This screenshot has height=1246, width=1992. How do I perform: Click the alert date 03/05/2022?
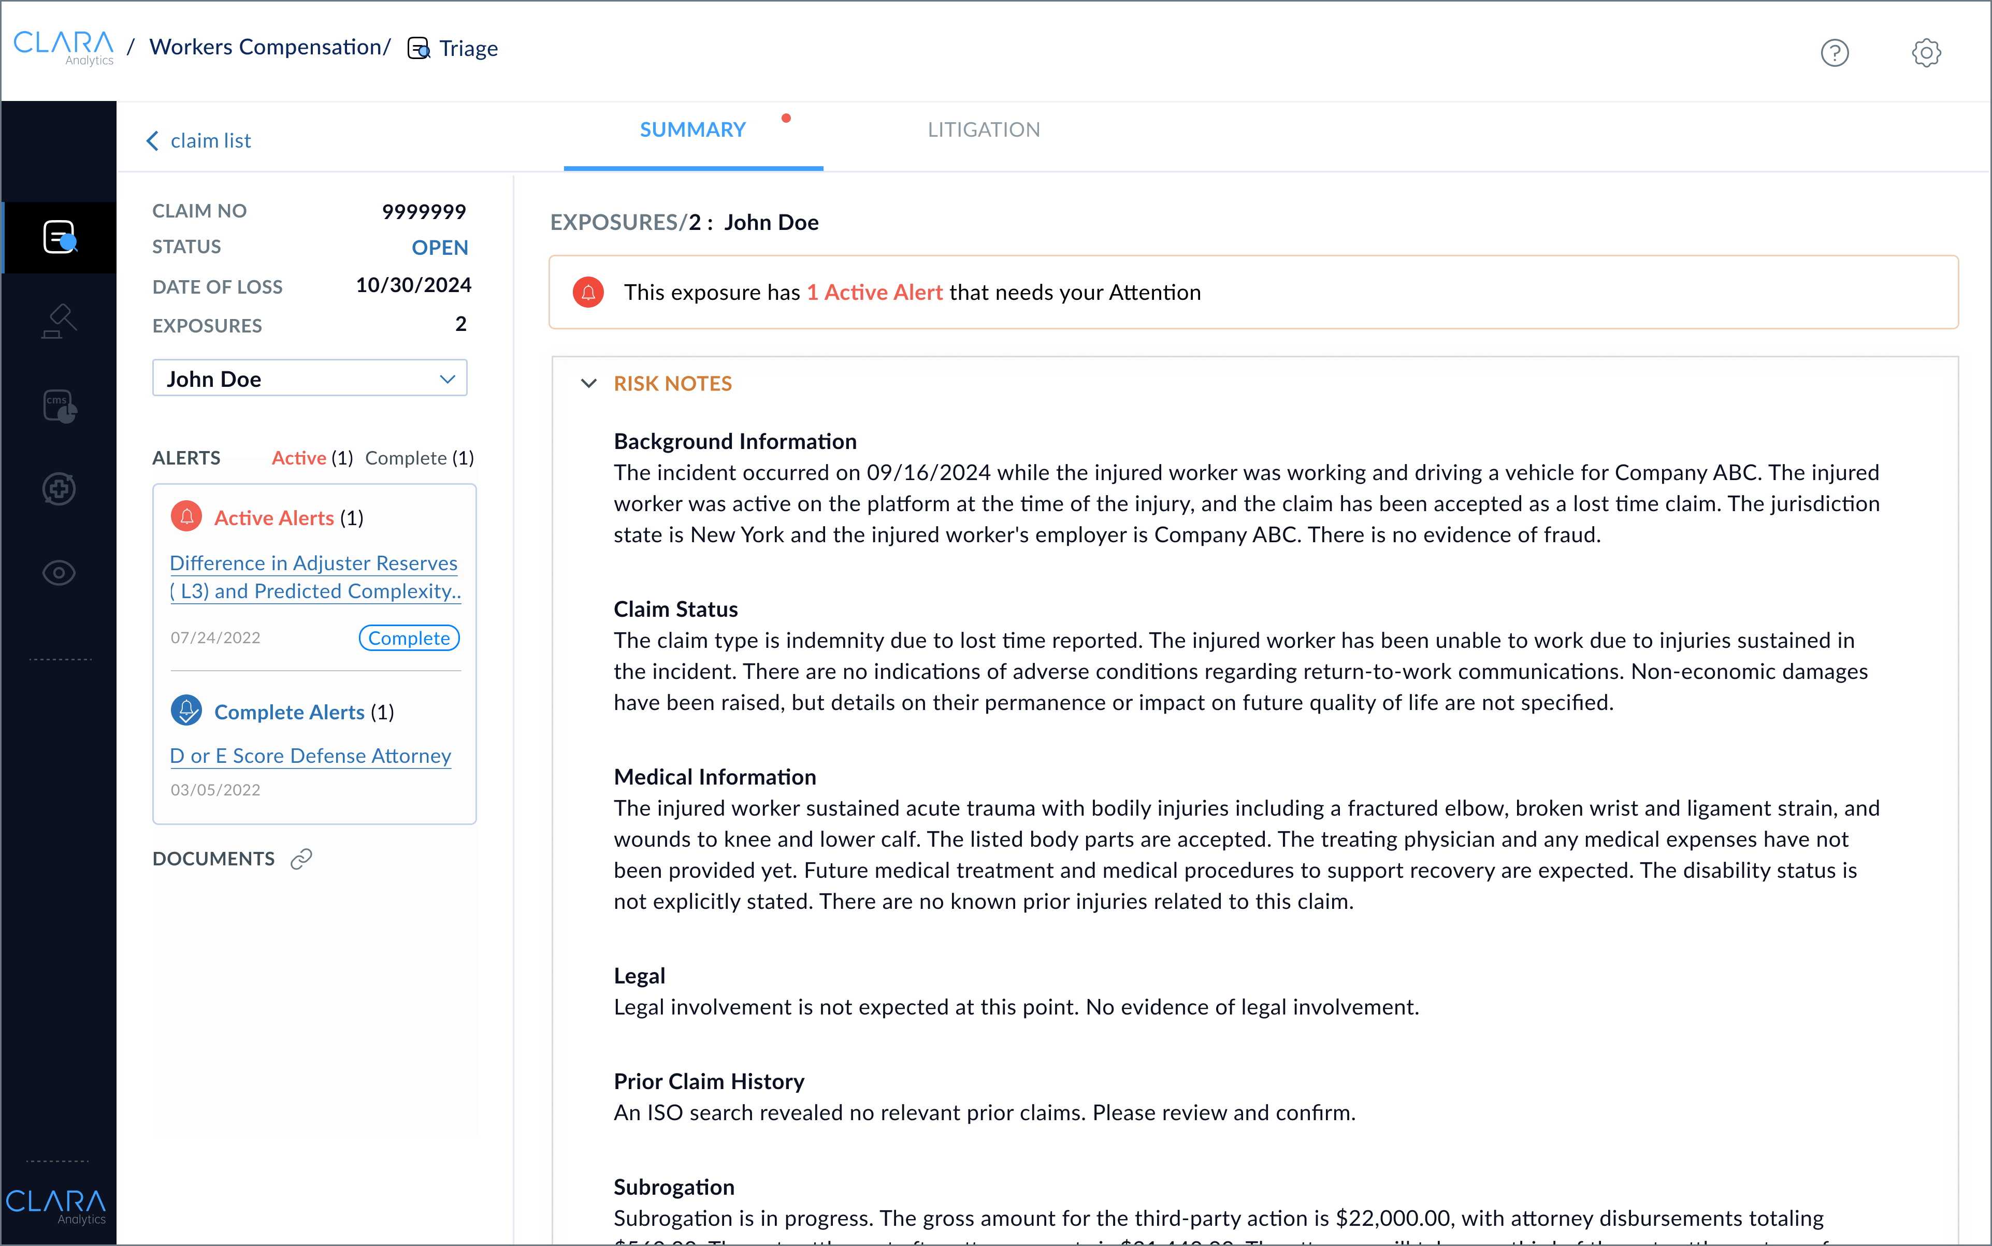215,789
